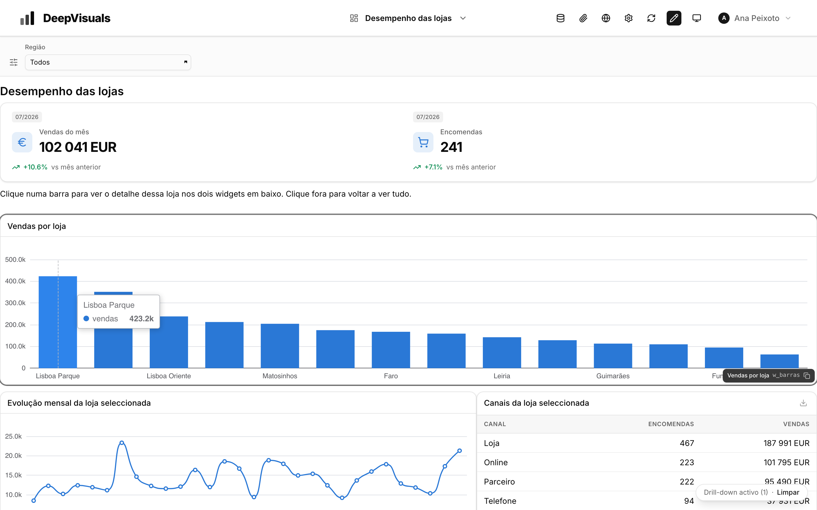Click the shopping cart Encomendas icon
This screenshot has height=510, width=817.
click(423, 142)
